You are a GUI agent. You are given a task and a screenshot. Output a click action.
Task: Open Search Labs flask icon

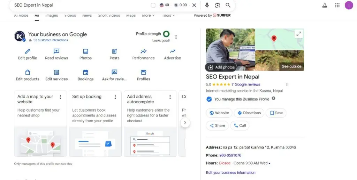tap(325, 5)
